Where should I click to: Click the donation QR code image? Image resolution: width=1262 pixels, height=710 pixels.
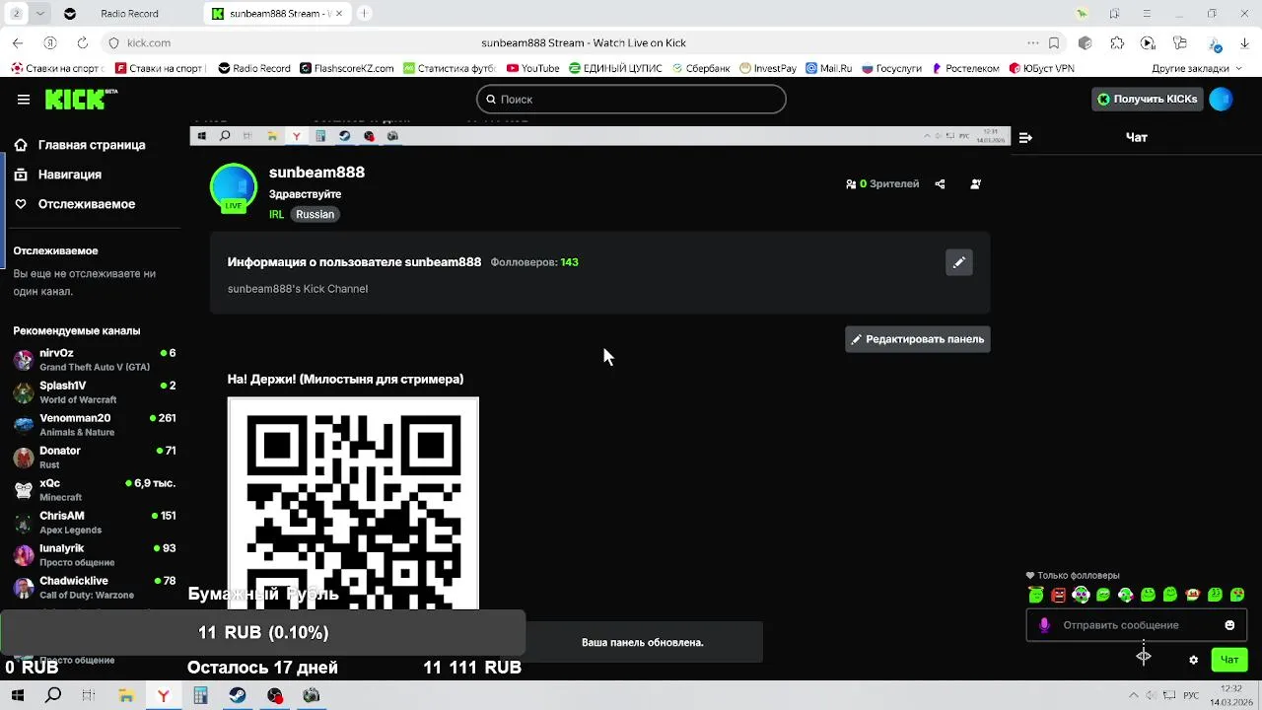353,503
